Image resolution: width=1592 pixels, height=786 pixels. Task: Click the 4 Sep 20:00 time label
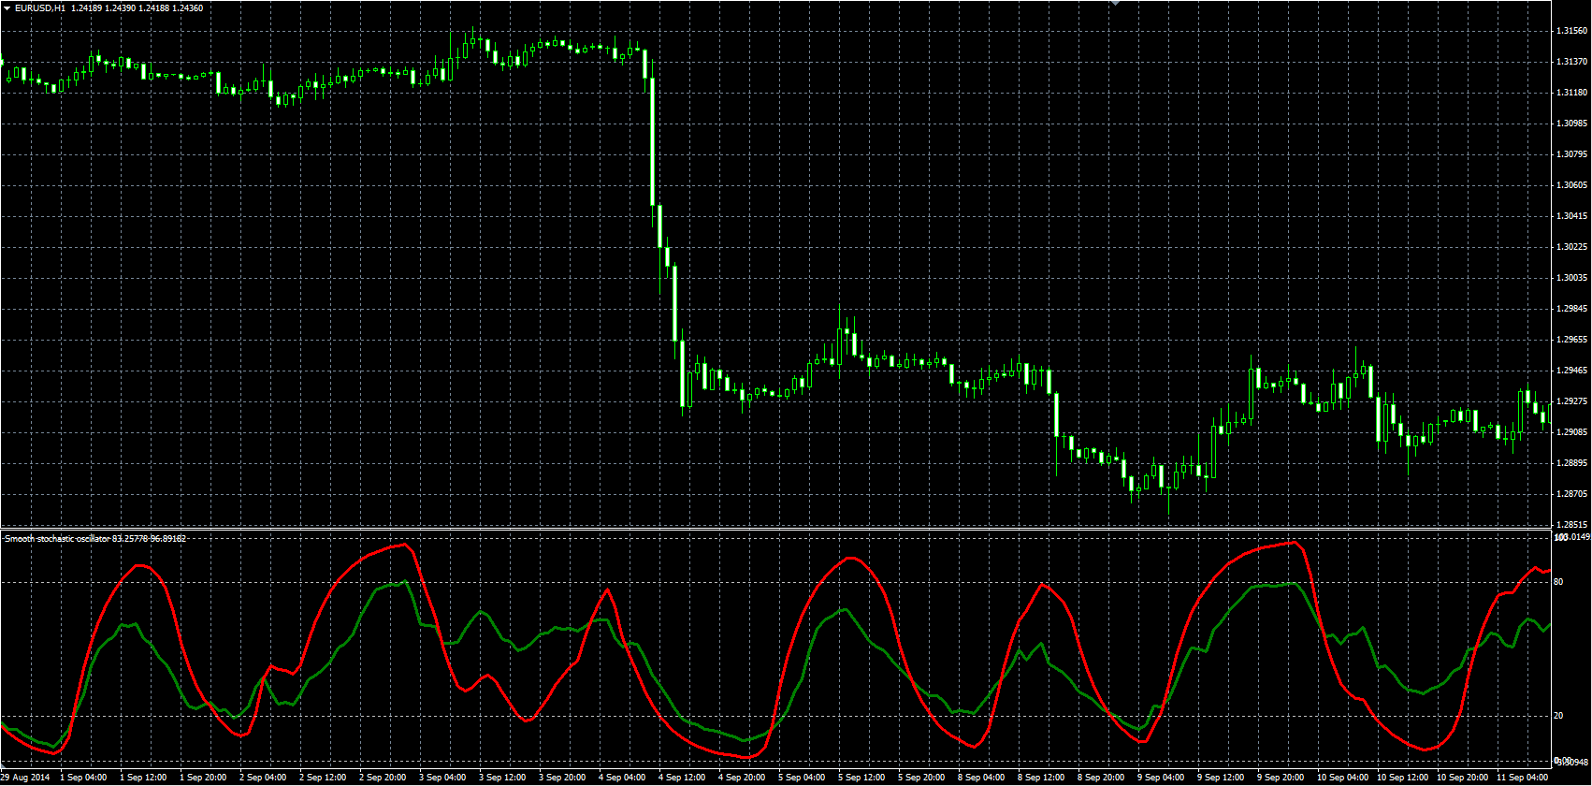742,778
